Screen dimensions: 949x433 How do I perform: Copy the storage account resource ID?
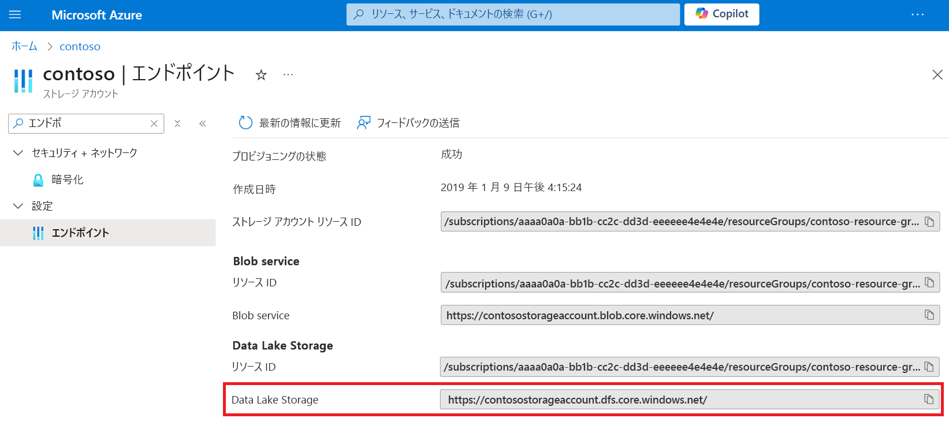(x=929, y=222)
